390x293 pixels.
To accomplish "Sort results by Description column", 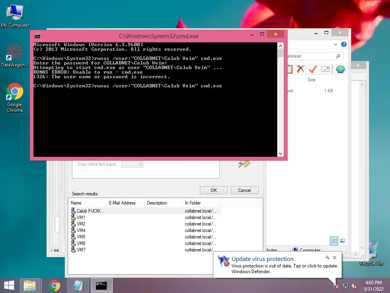I will pyautogui.click(x=163, y=203).
